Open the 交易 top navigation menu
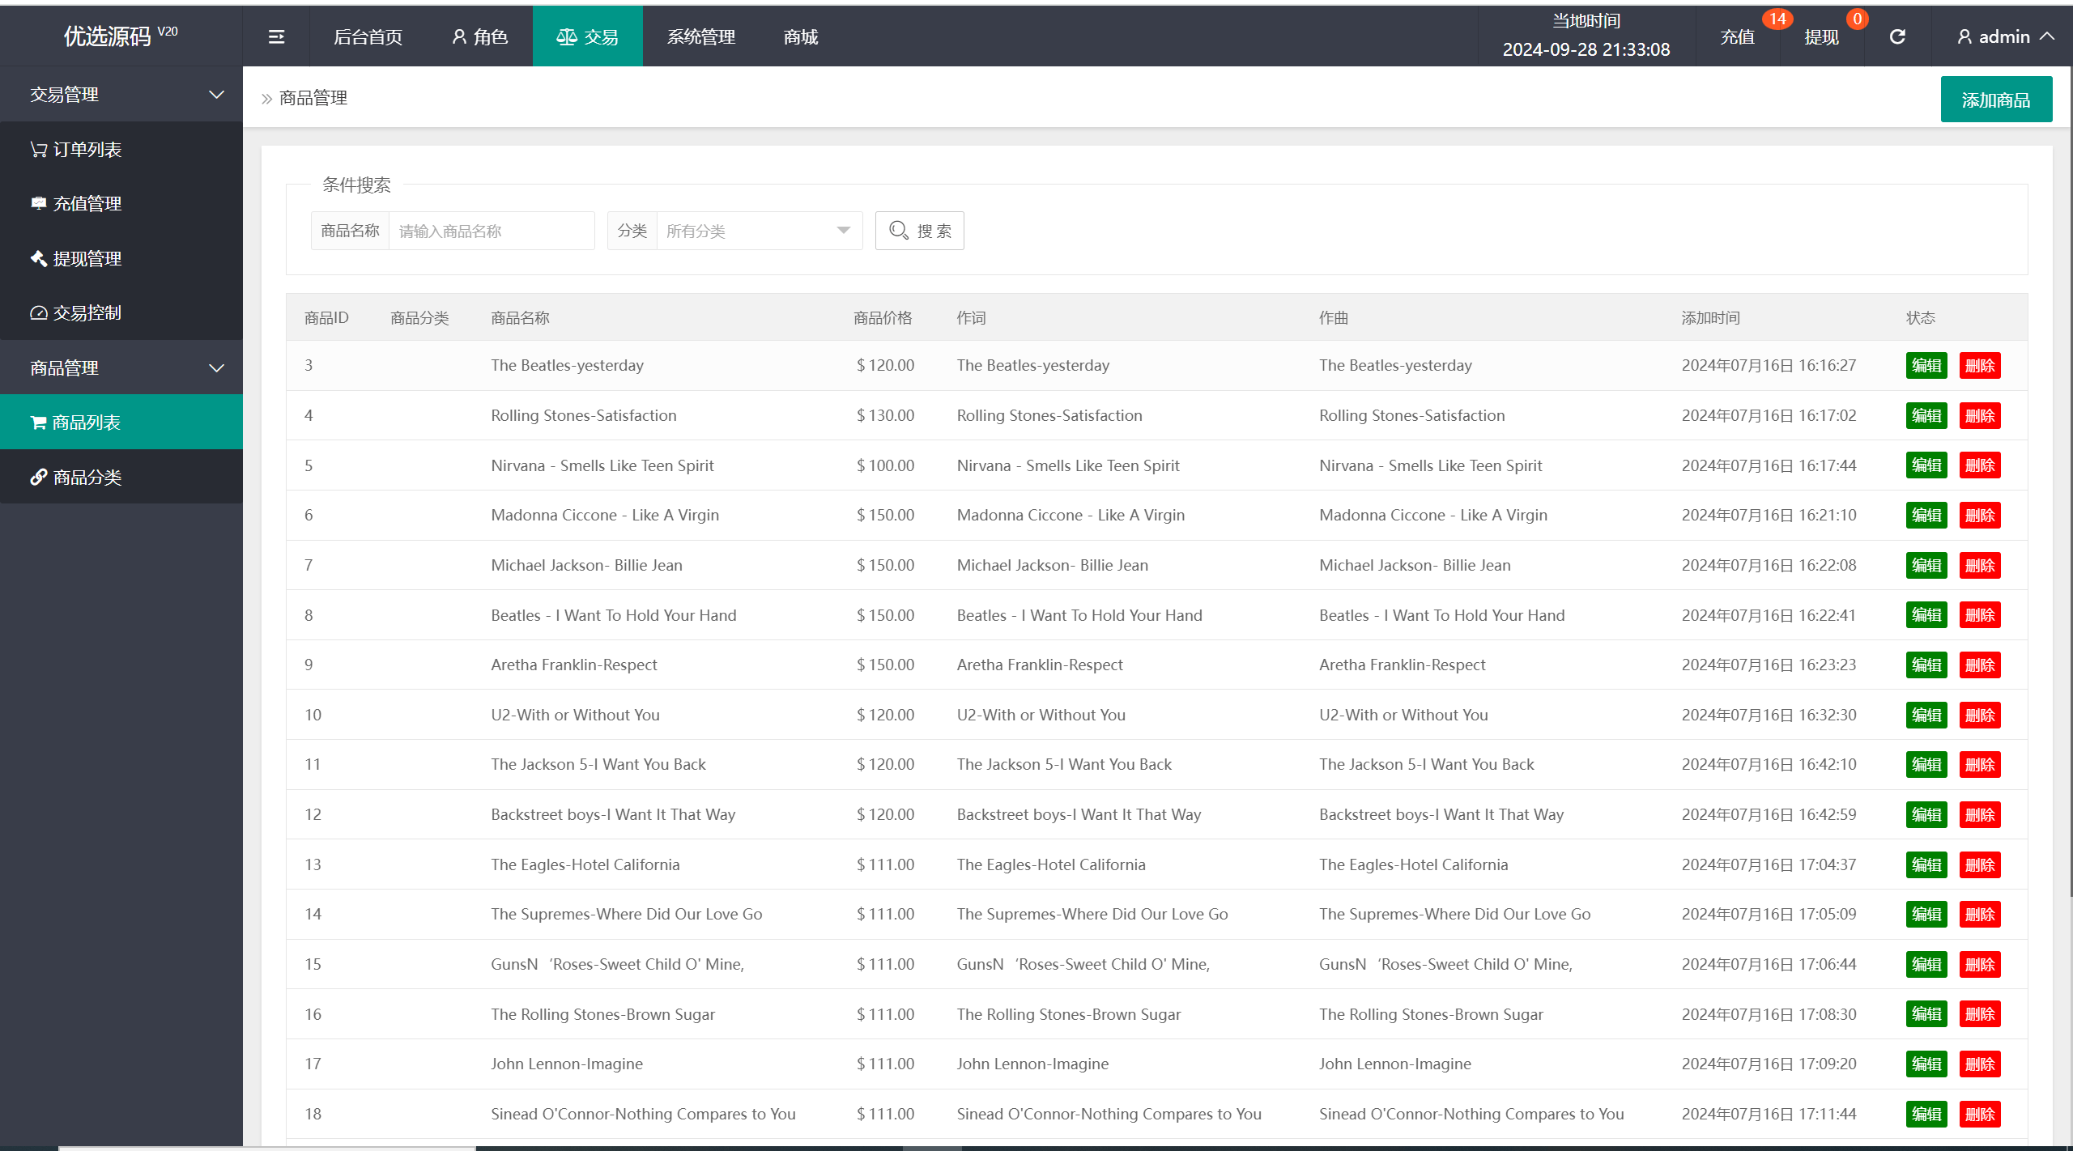This screenshot has height=1151, width=2073. [590, 37]
